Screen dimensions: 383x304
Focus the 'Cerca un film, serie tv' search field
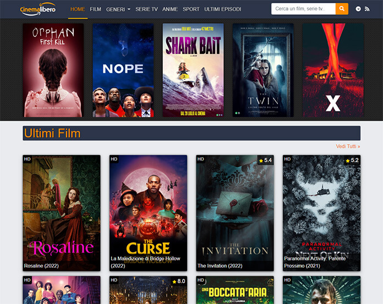303,9
